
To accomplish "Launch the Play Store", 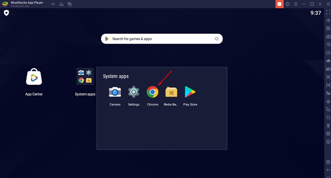I will 190,92.
